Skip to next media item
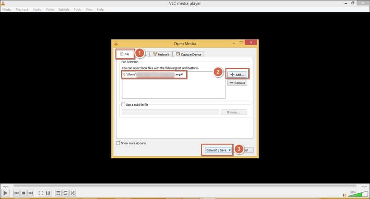The height and width of the screenshot is (199, 370). point(31,193)
